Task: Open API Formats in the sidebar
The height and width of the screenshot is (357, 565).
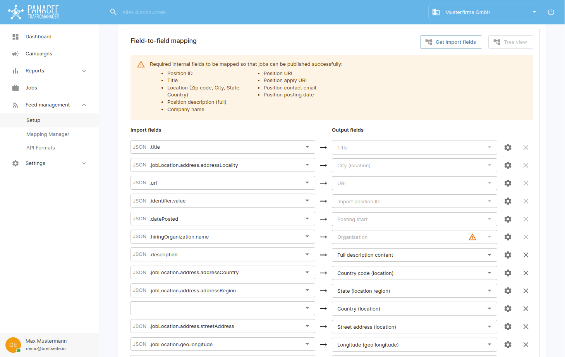Action: 41,148
